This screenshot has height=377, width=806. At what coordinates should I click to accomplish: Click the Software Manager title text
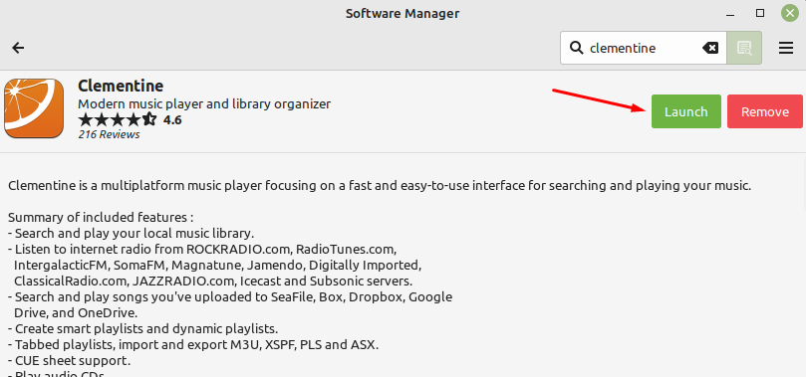[x=403, y=13]
